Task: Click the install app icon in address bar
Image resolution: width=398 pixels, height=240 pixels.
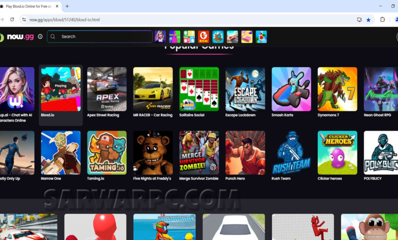Action: point(359,20)
